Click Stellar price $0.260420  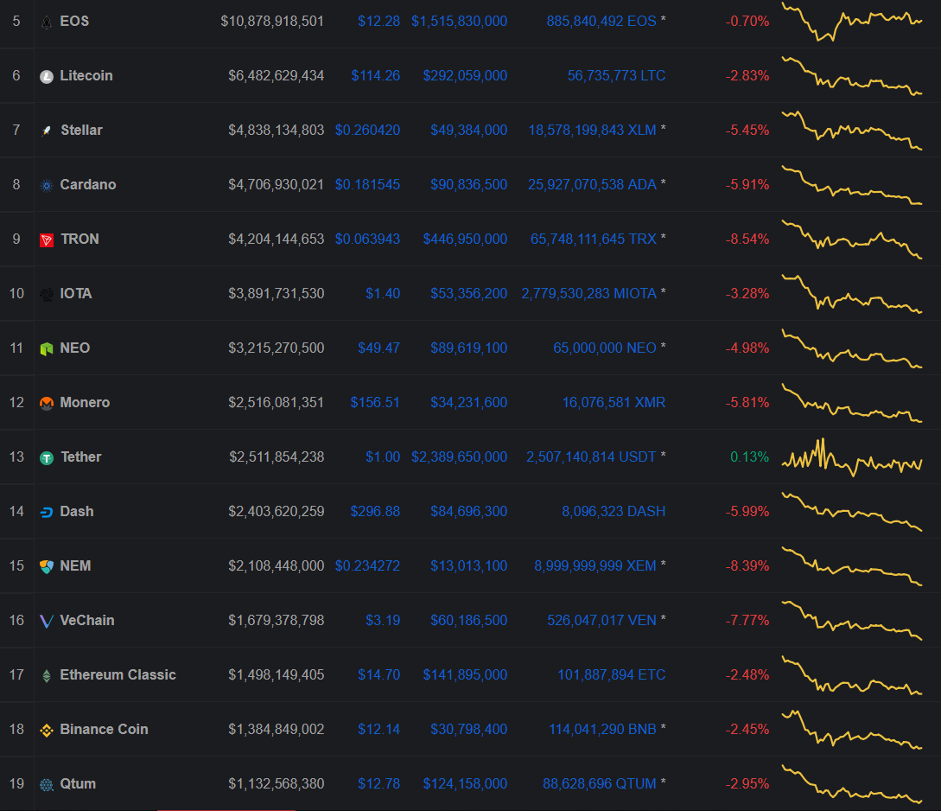click(x=367, y=131)
